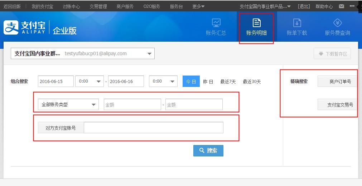The height and width of the screenshot is (186, 362).
Task: Select the 最近7天 quick range
Action: pyautogui.click(x=228, y=82)
